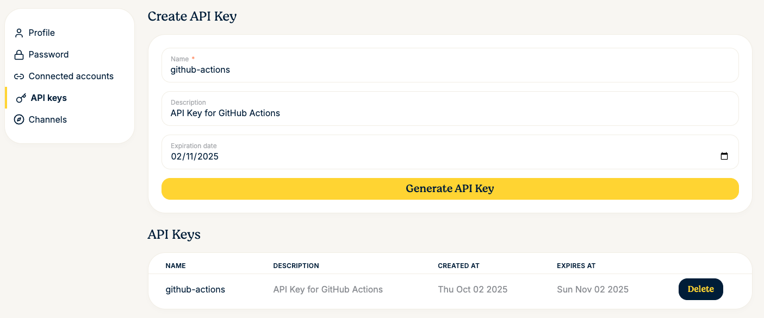Focus the Name input field
This screenshot has width=764, height=318.
[449, 70]
